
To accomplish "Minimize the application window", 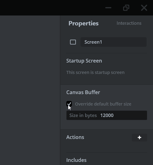I will coord(108,8).
